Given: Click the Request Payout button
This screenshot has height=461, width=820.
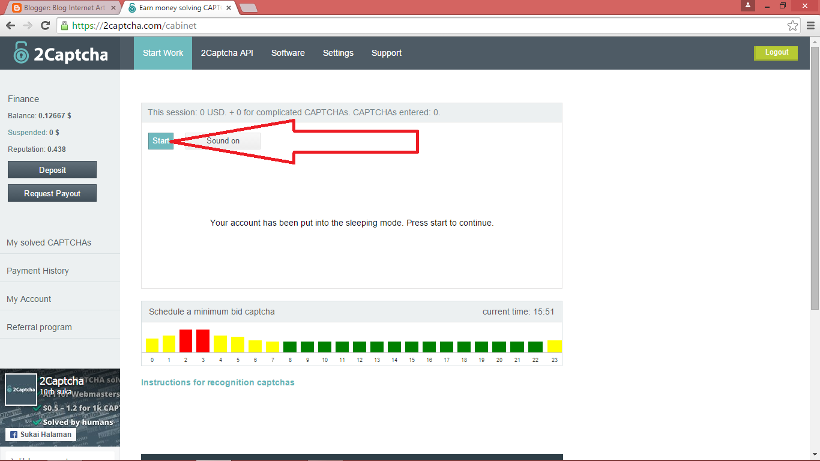Looking at the screenshot, I should [52, 193].
